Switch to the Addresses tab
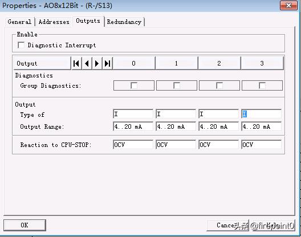The width and height of the screenshot is (301, 237). pyautogui.click(x=54, y=22)
